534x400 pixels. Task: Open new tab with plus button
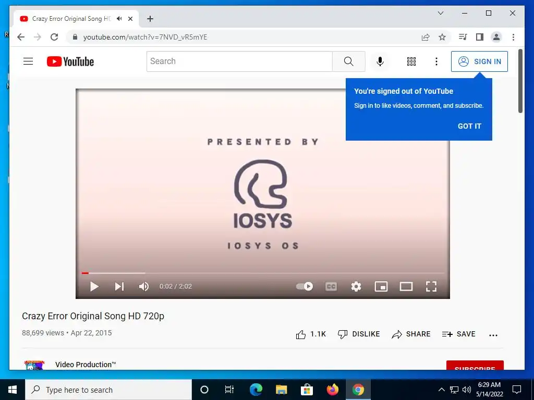coord(150,19)
